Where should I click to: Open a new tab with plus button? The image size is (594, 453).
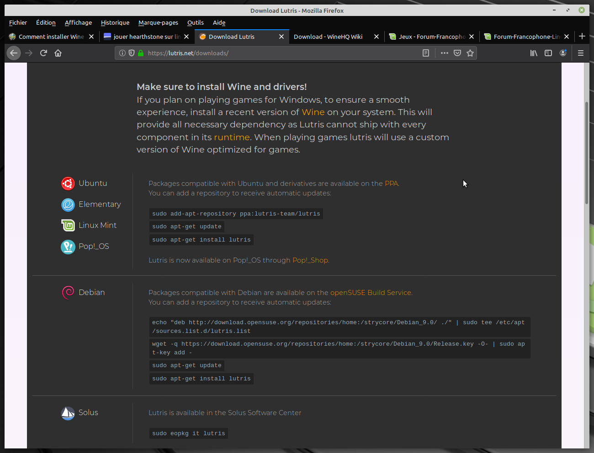pyautogui.click(x=582, y=36)
